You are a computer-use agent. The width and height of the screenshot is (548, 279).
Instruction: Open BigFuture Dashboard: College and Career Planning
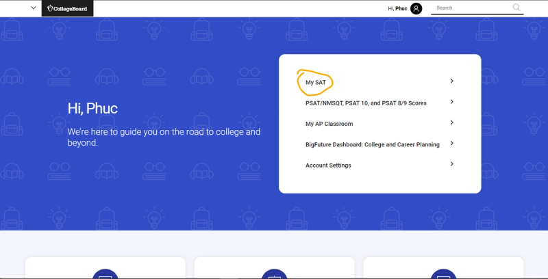[x=373, y=144]
